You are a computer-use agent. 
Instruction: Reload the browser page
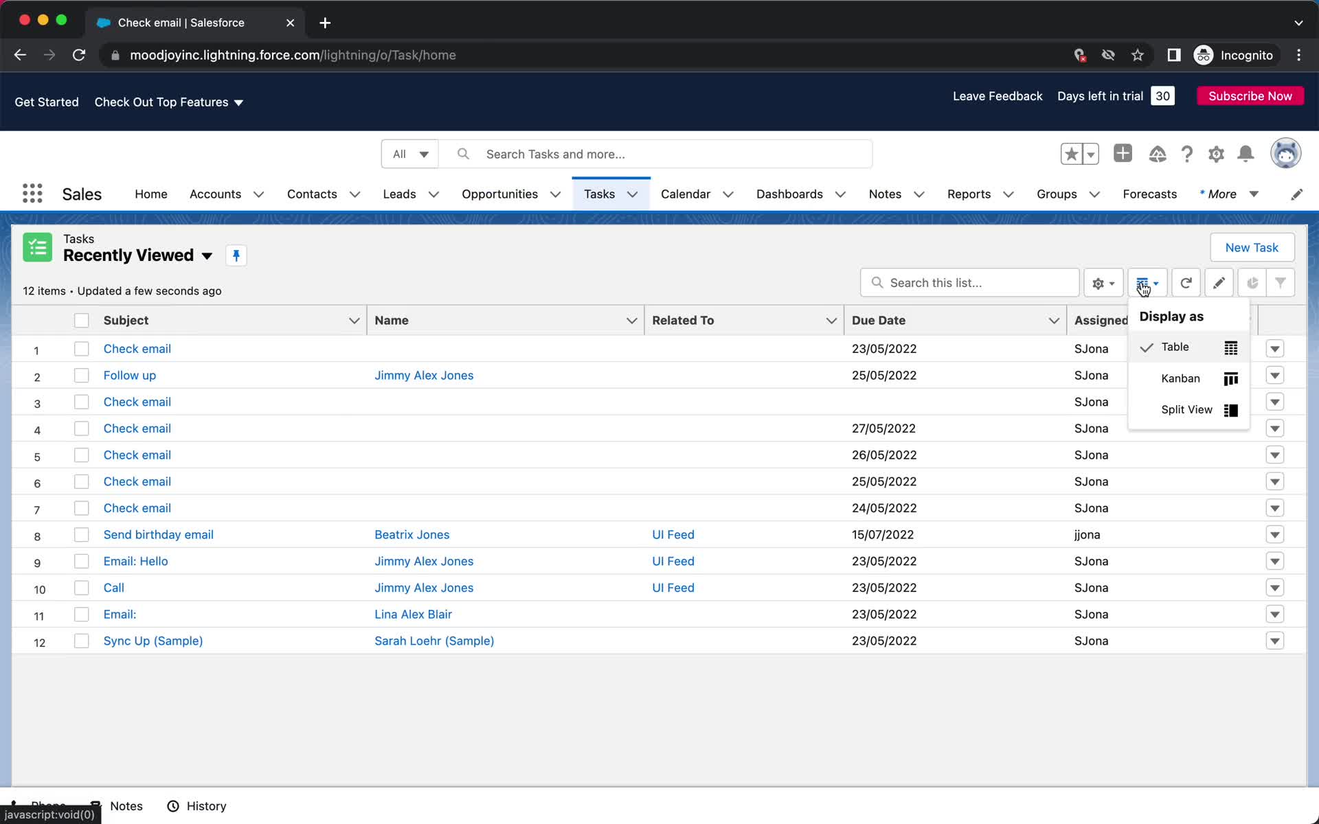pyautogui.click(x=79, y=55)
